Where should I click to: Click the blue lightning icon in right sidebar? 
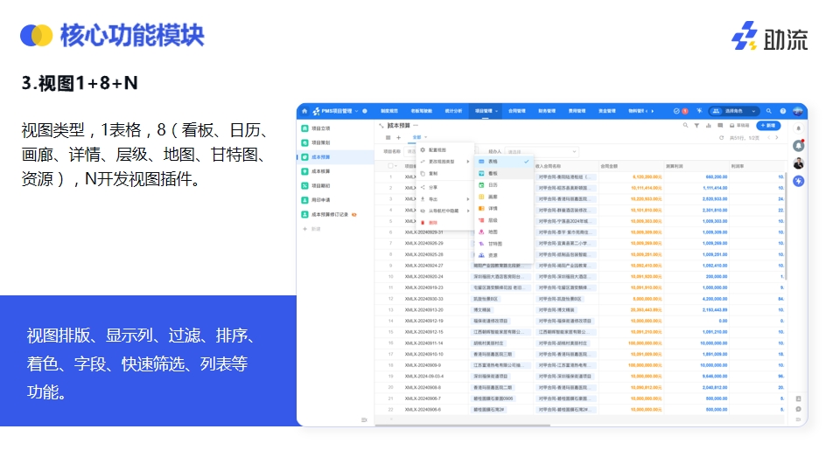798,181
